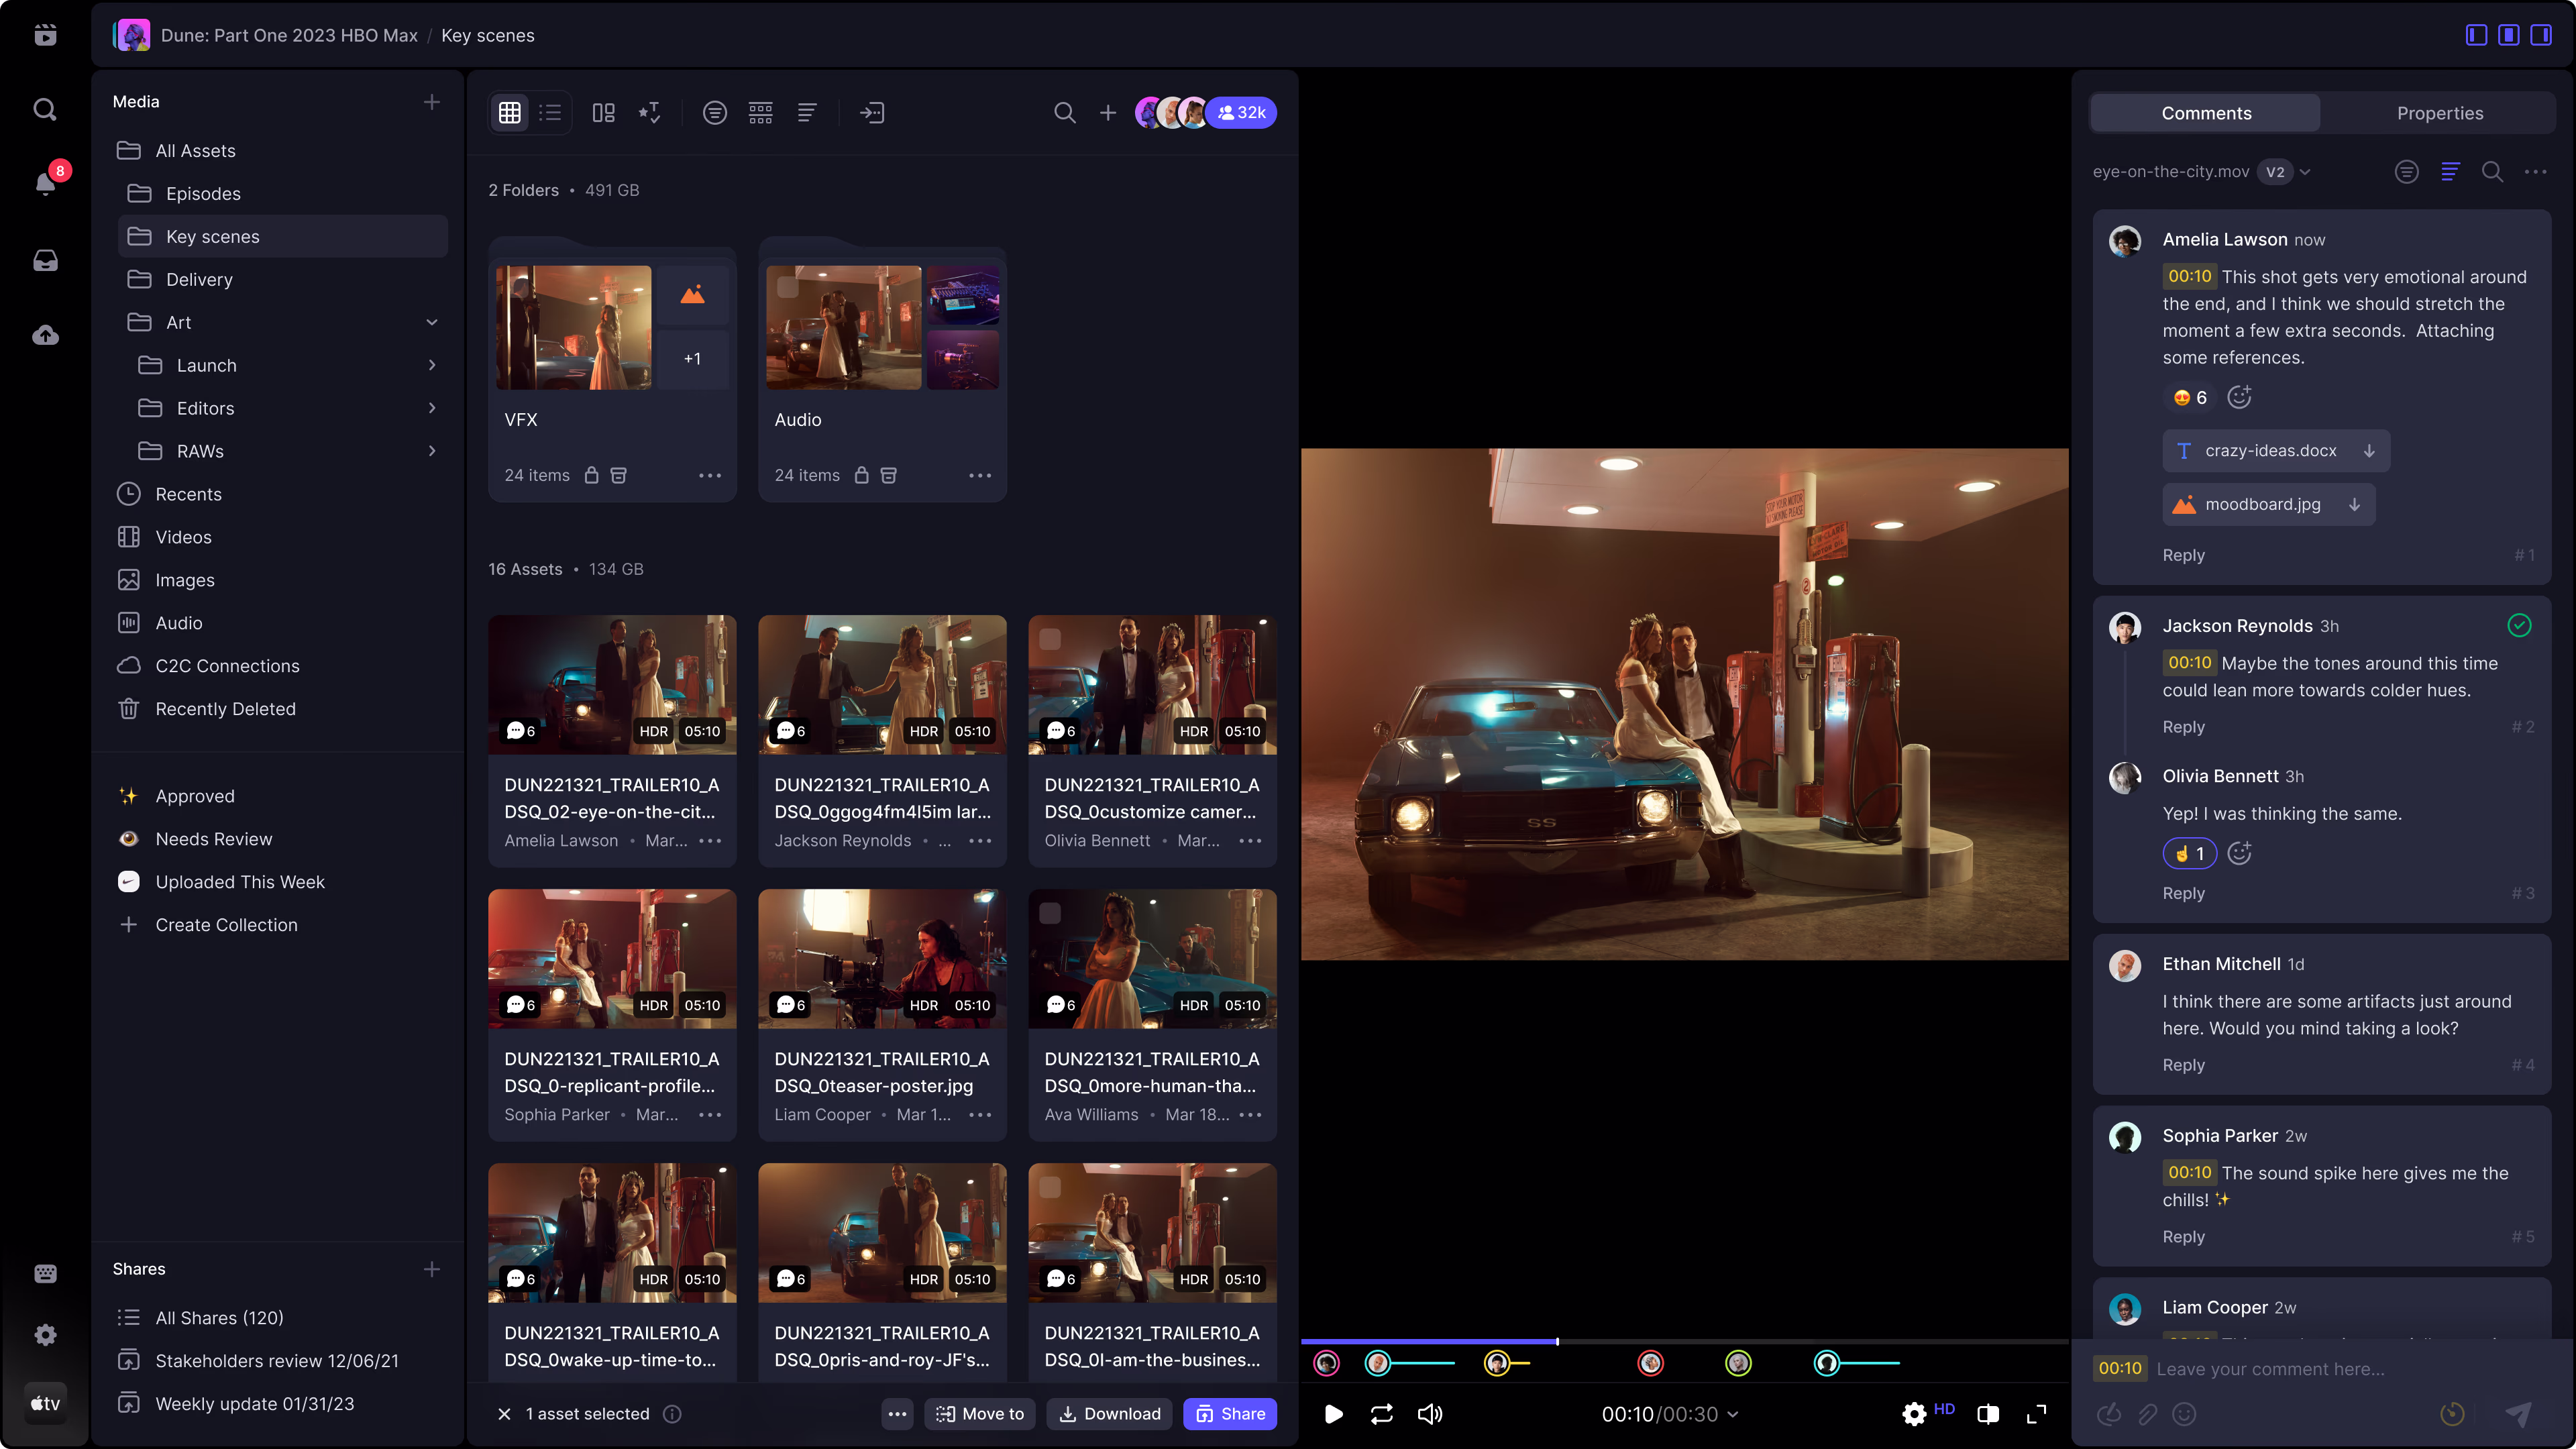The width and height of the screenshot is (2576, 1449).
Task: Open playback settings gear in the player
Action: (x=1915, y=1414)
